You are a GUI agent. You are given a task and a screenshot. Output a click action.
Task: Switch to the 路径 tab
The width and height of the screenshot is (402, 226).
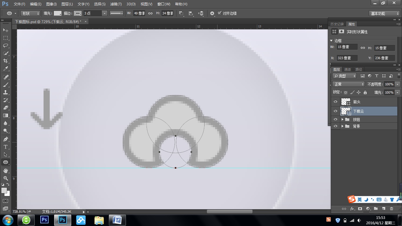tap(359, 69)
